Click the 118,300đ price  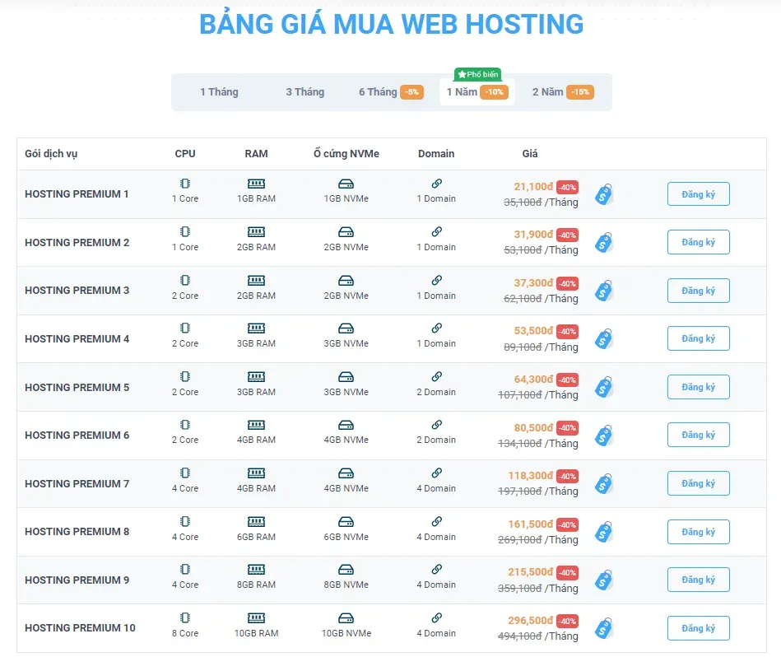[531, 476]
